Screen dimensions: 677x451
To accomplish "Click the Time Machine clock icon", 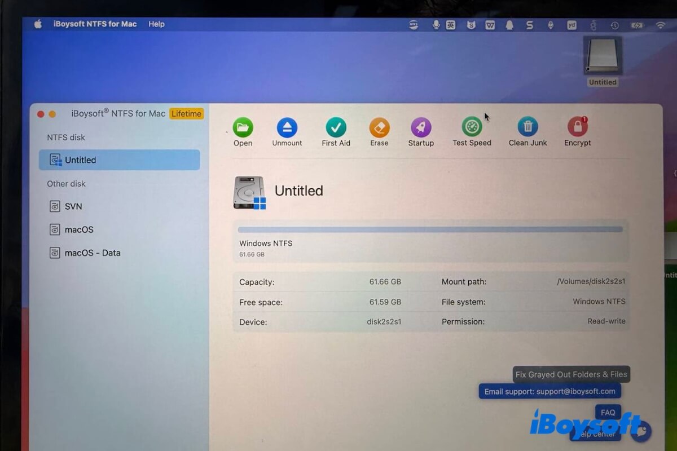I will pos(614,25).
